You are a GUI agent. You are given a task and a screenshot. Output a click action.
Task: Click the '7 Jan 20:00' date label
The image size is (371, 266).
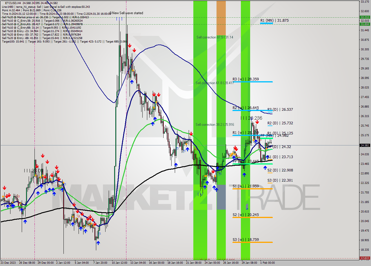coord(100,263)
